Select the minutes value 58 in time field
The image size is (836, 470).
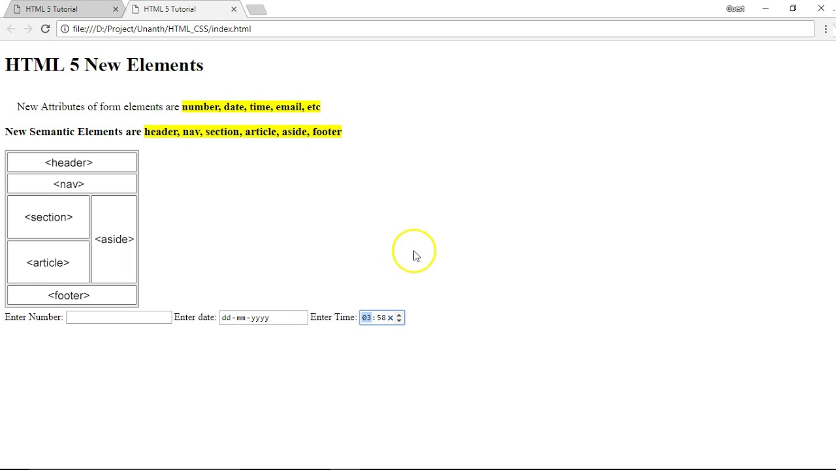point(381,318)
